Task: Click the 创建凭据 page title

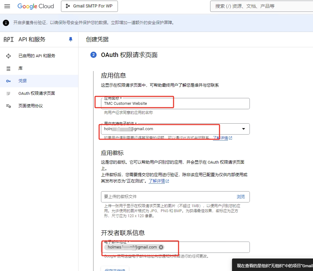Action: point(97,39)
